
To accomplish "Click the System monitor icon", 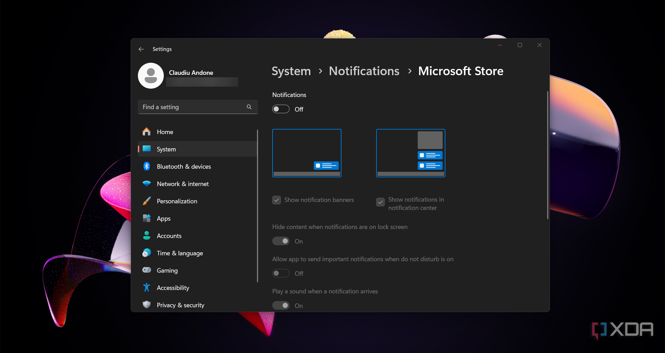I will [147, 149].
